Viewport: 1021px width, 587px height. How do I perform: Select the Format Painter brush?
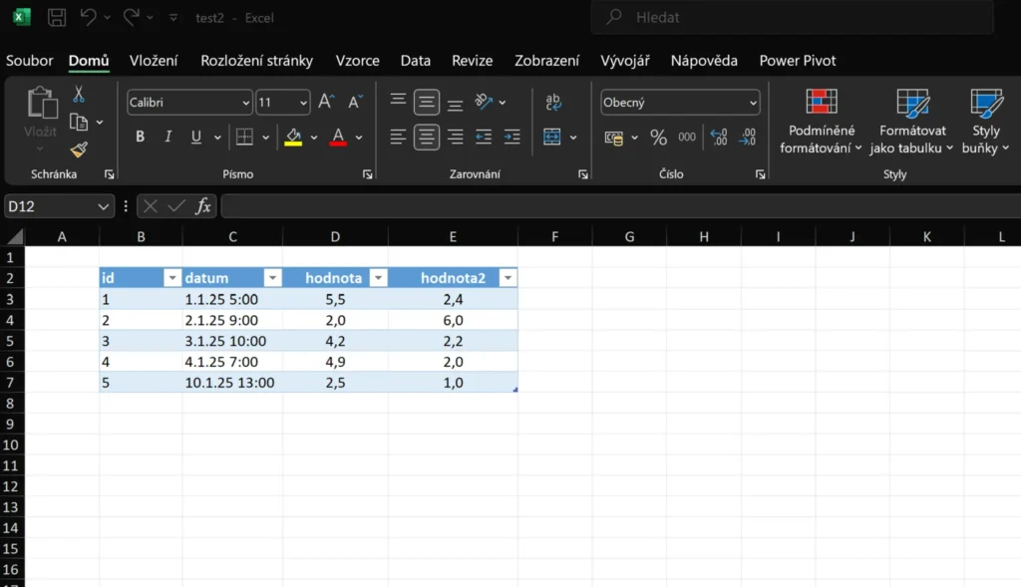pyautogui.click(x=79, y=149)
